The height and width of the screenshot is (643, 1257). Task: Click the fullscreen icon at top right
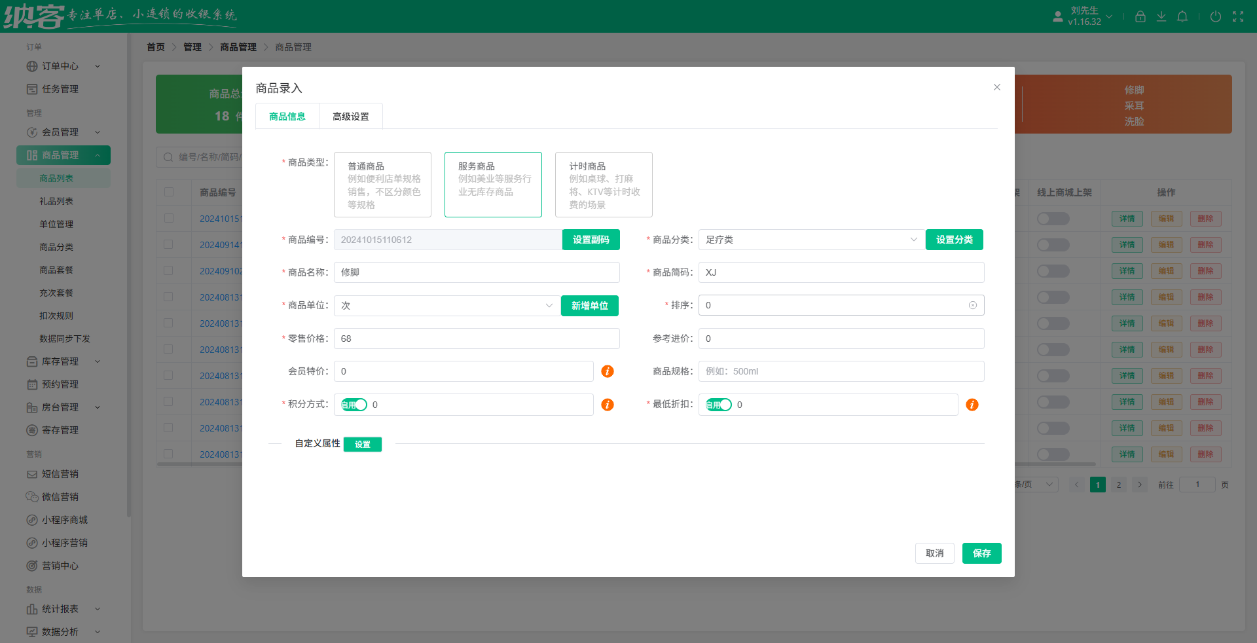[1239, 16]
